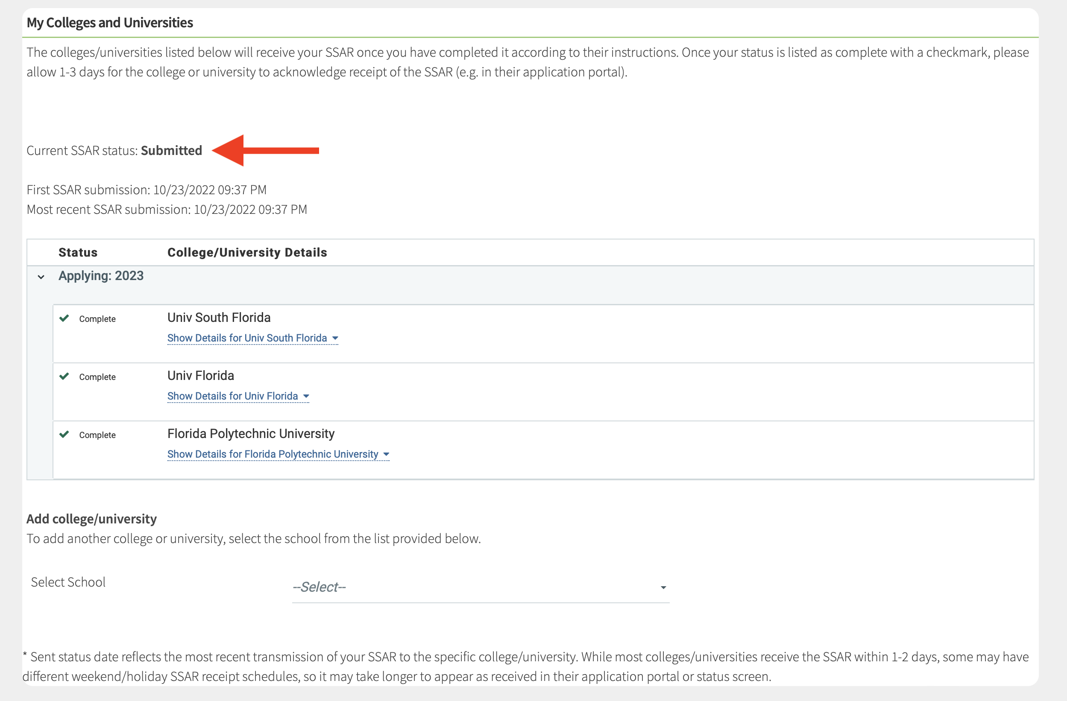Click green checkmark beside Univ Florida
Screen dimensions: 1067x701
pyautogui.click(x=64, y=377)
